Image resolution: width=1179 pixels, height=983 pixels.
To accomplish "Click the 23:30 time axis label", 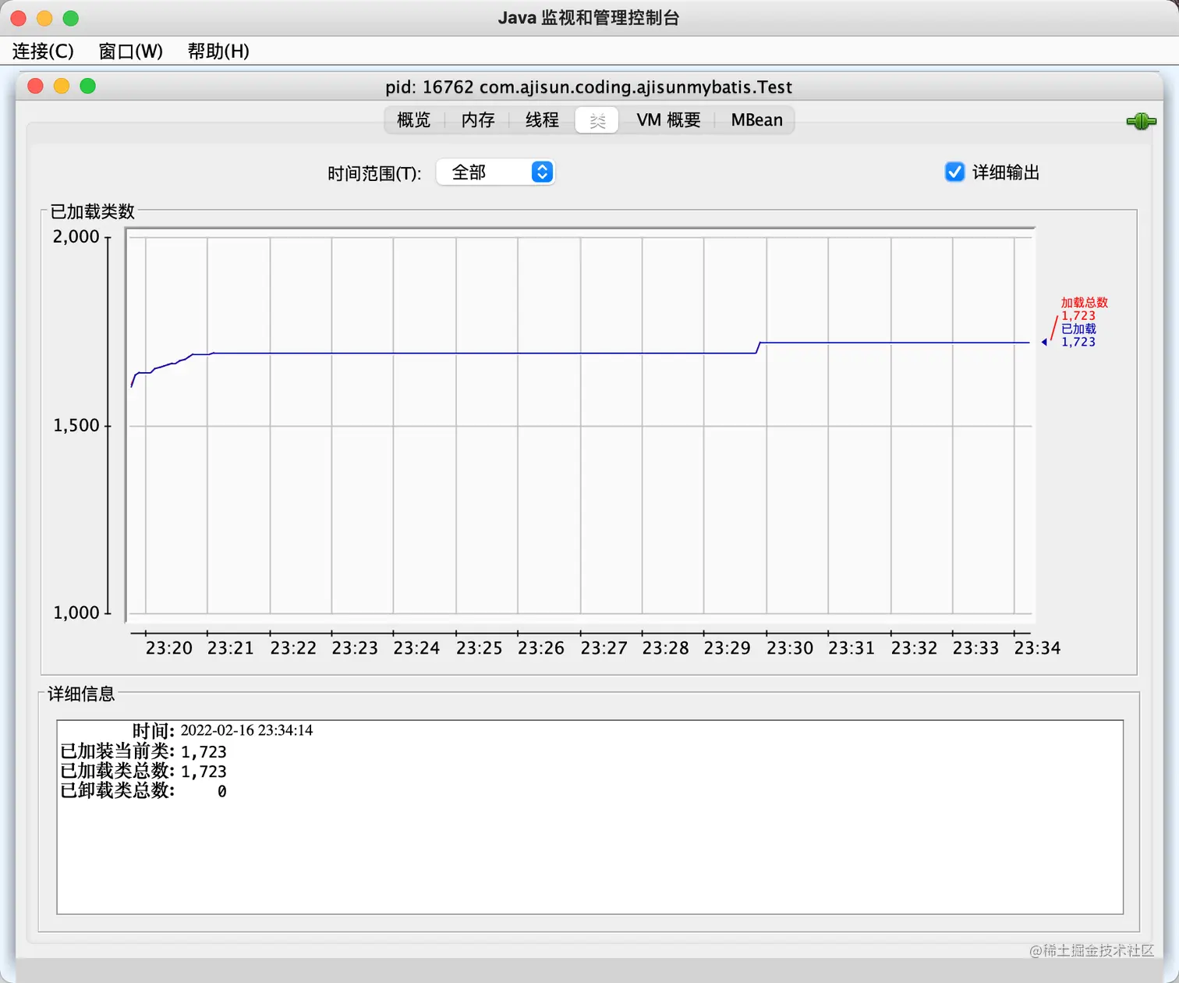I will pyautogui.click(x=790, y=648).
